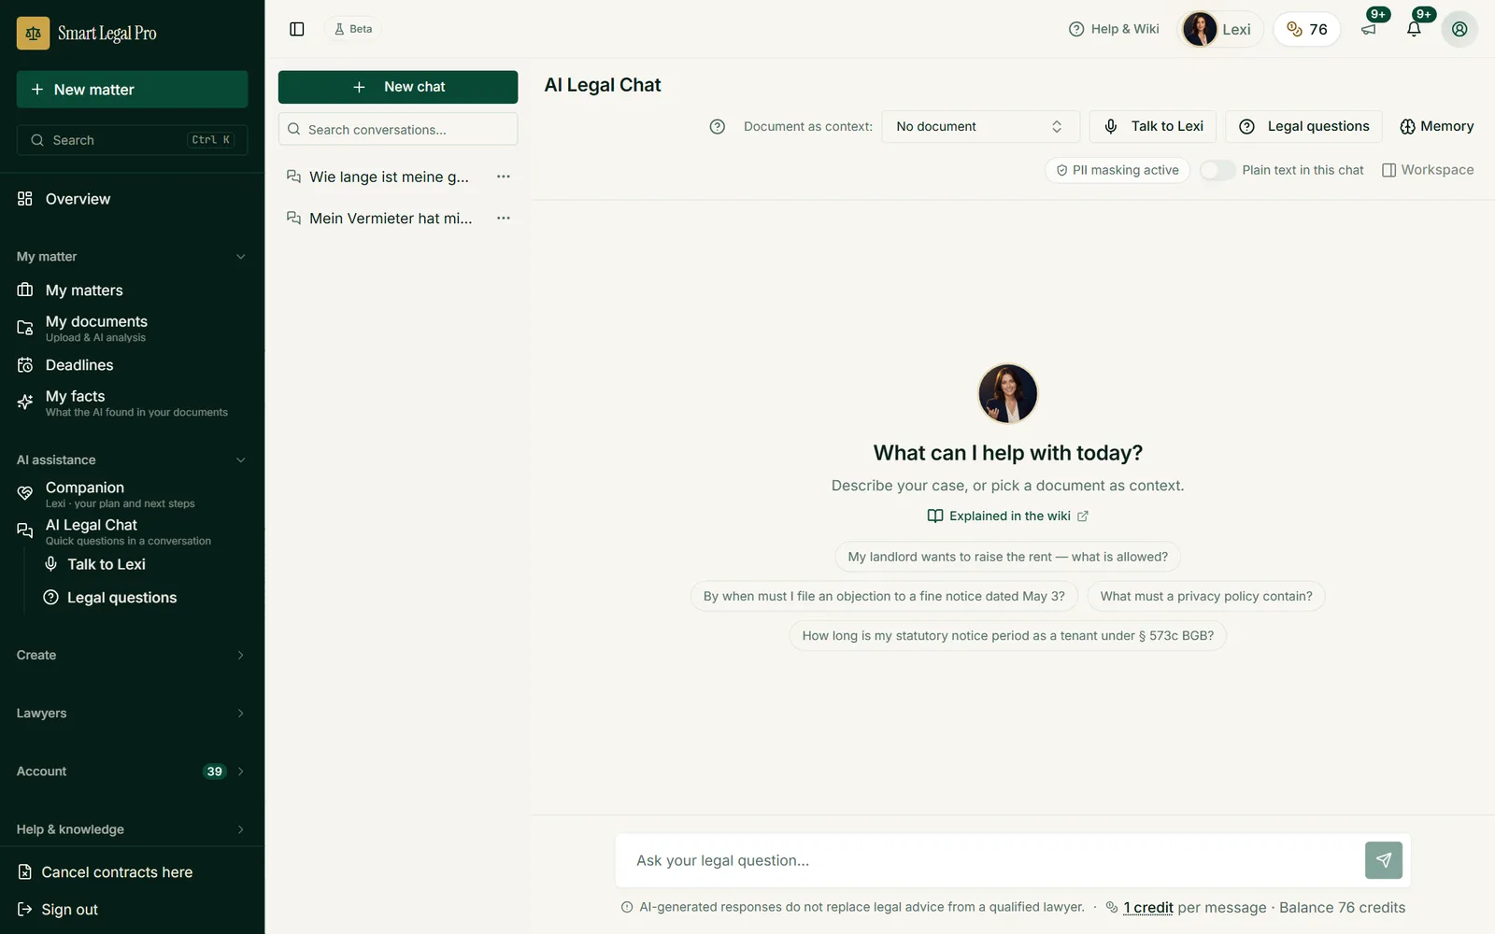
Task: Expand the Create section
Action: pyautogui.click(x=132, y=655)
